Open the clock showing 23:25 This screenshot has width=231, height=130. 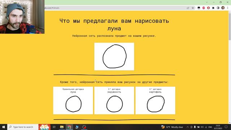click(218, 127)
